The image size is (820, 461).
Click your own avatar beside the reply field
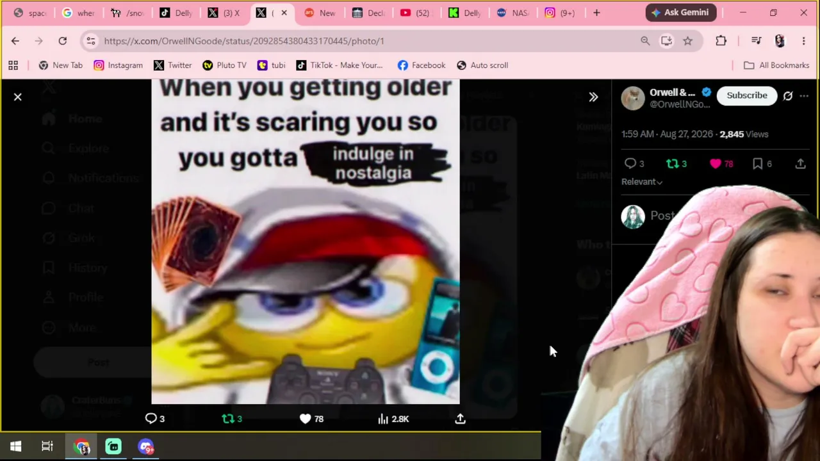(633, 216)
